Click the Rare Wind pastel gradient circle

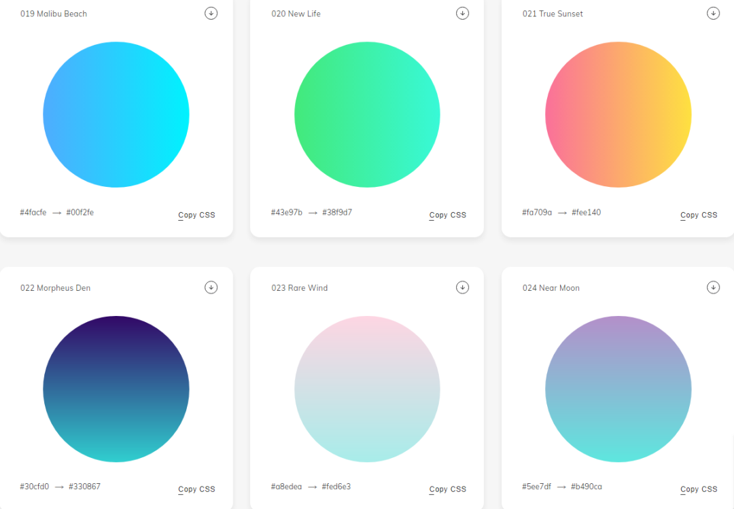point(367,389)
